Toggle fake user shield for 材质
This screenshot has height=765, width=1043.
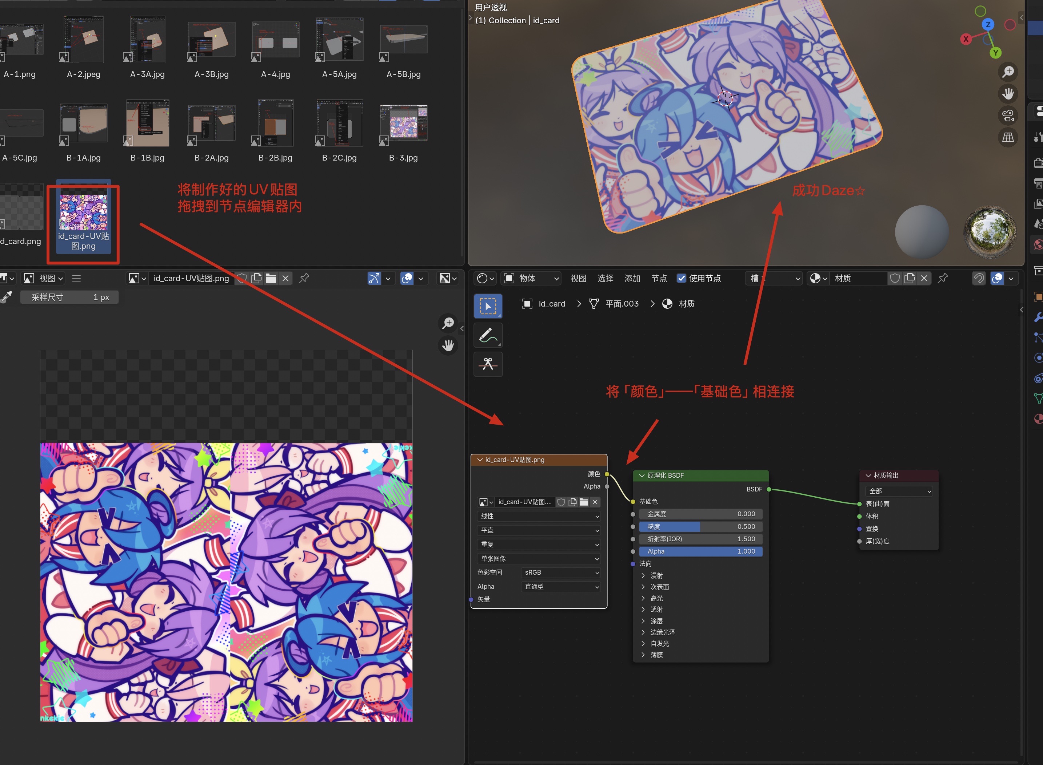[895, 278]
